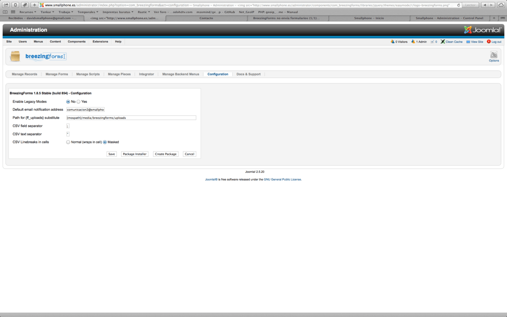The height and width of the screenshot is (317, 507).
Task: Set Enable Legacy Modes to Yes
Action: (x=78, y=102)
